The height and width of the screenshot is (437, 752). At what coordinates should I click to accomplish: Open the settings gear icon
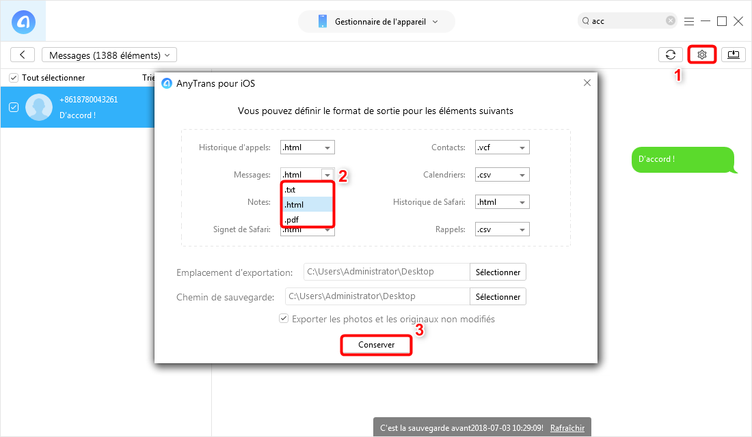coord(701,55)
